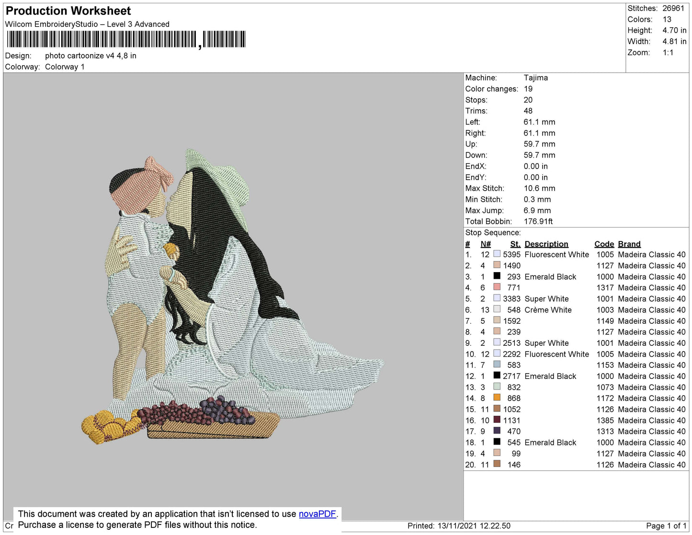
Task: Click the Down value 59.7 mm
Action: (540, 155)
